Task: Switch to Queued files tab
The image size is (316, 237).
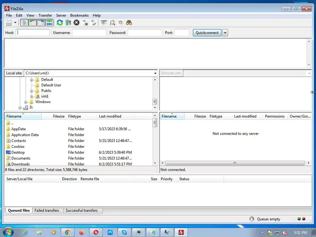Action: coord(19,210)
